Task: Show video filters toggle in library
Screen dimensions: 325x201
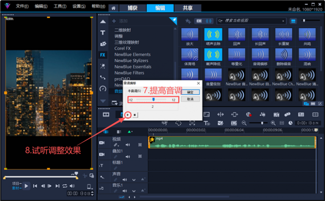Action: point(199,21)
